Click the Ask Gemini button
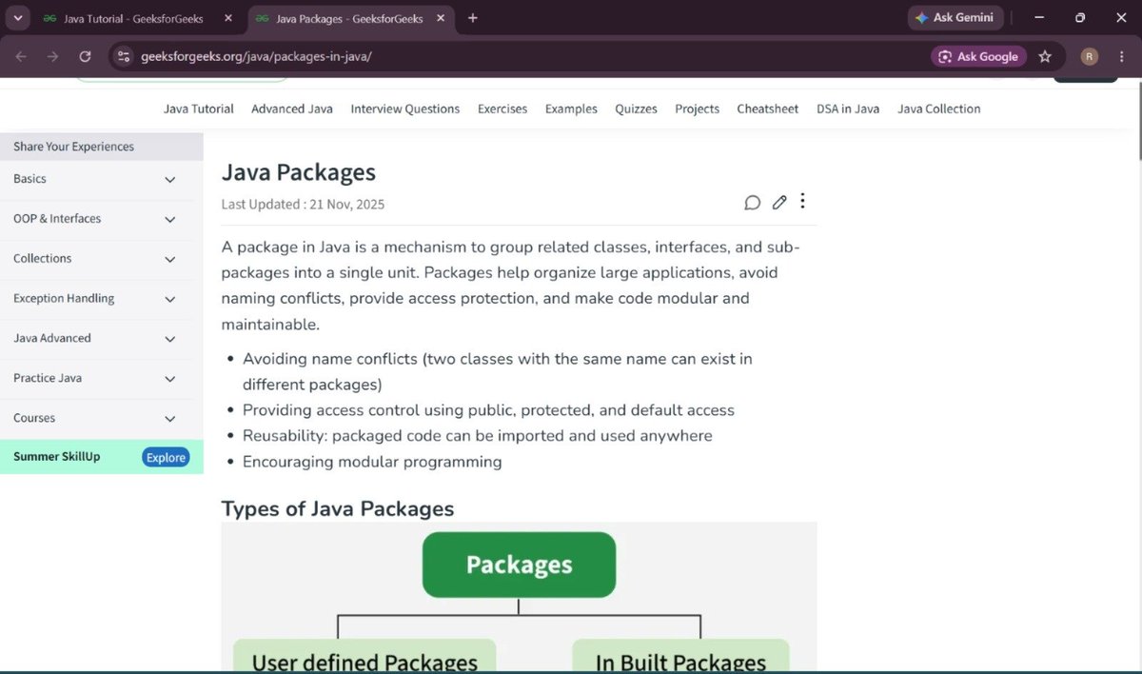 [955, 18]
